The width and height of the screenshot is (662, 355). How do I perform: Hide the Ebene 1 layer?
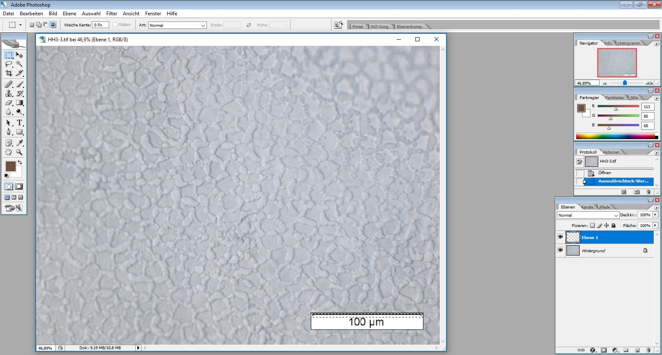pos(560,237)
